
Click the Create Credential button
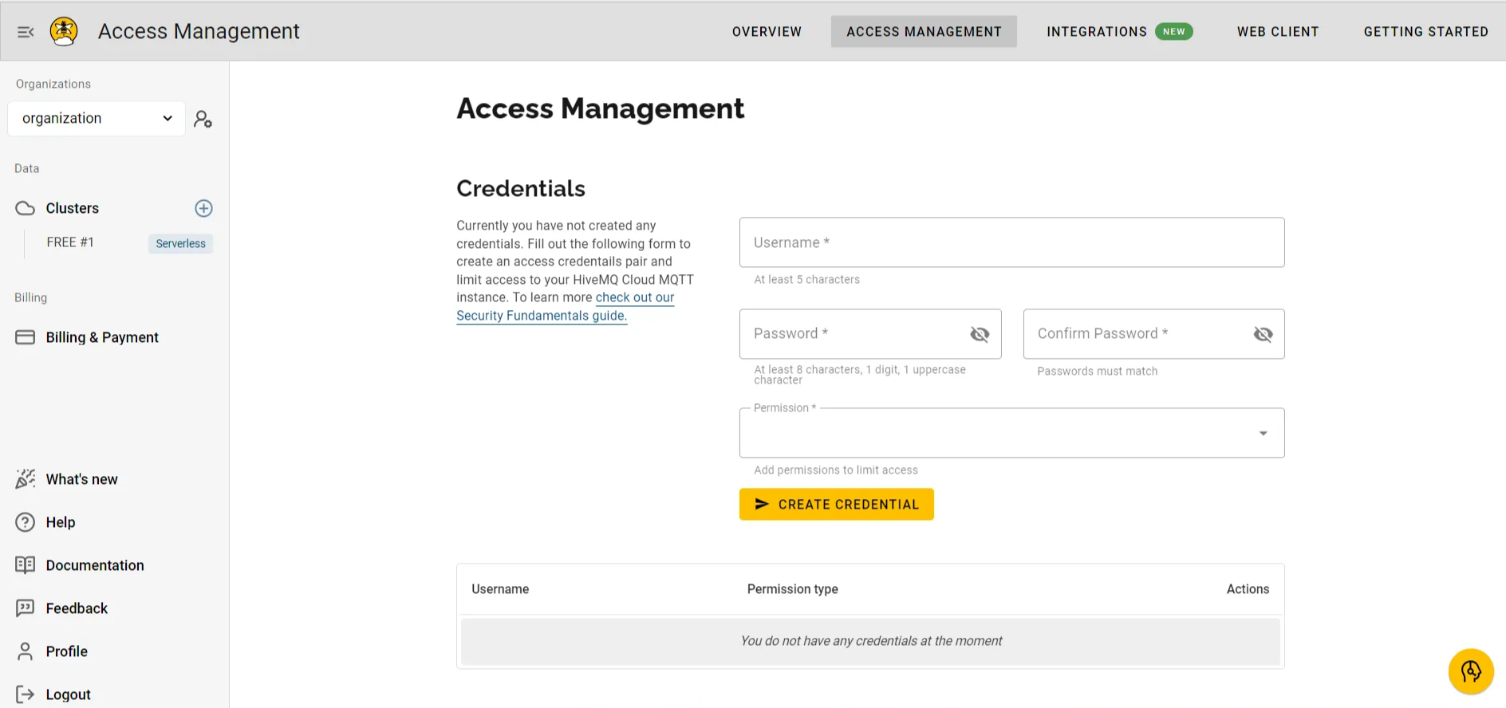pos(836,504)
